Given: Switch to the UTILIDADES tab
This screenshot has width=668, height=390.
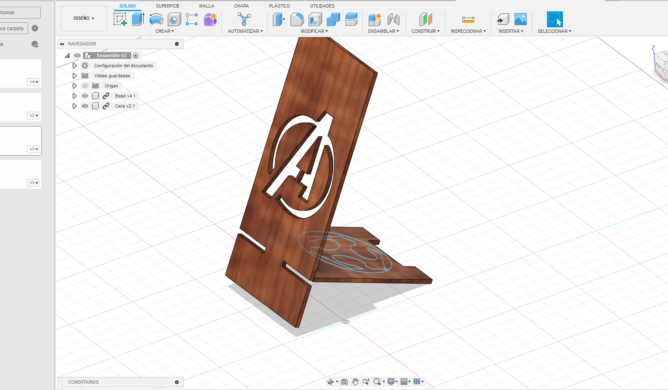Looking at the screenshot, I should (322, 6).
